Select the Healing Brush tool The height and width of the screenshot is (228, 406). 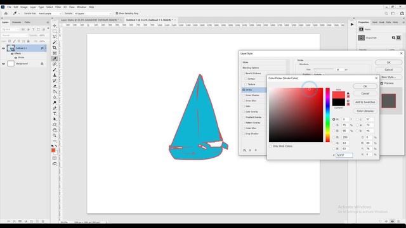(x=55, y=64)
